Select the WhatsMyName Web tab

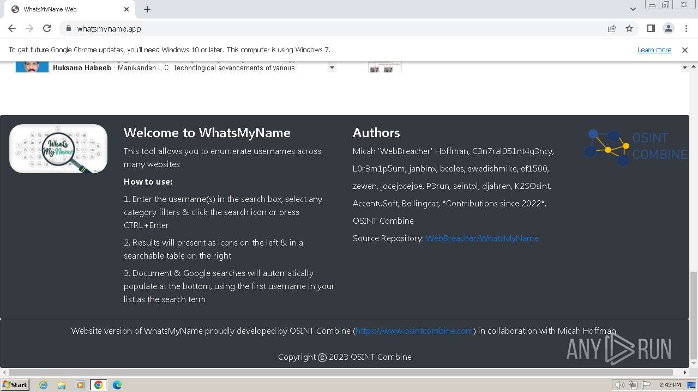point(69,9)
